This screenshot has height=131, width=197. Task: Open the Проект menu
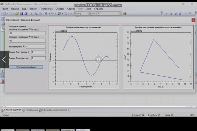click(x=33, y=9)
